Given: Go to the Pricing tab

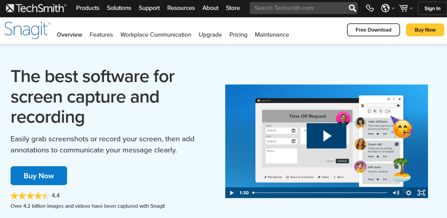Looking at the screenshot, I should pyautogui.click(x=239, y=35).
